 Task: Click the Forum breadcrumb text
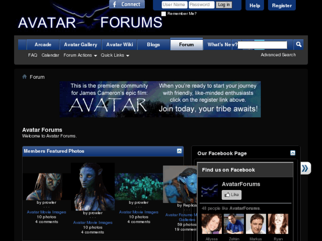(x=37, y=77)
